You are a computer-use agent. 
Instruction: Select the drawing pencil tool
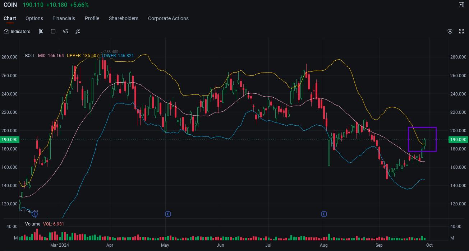click(x=78, y=32)
